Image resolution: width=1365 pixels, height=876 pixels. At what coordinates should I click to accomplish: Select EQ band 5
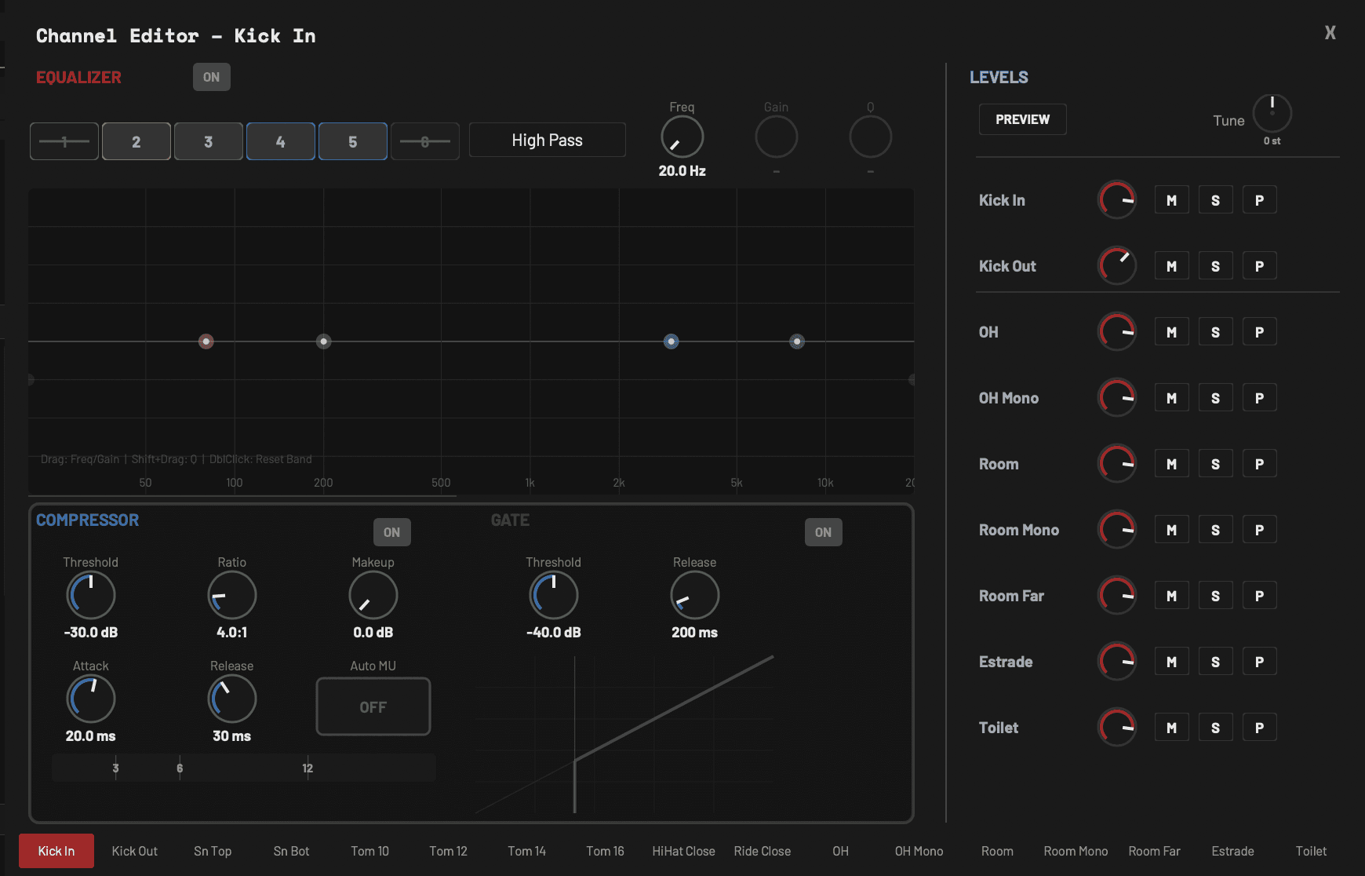[353, 141]
